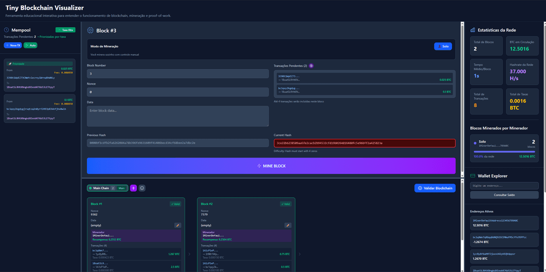The image size is (546, 272).
Task: Toggle the Taxa Alta fee sort
Action: (65, 30)
